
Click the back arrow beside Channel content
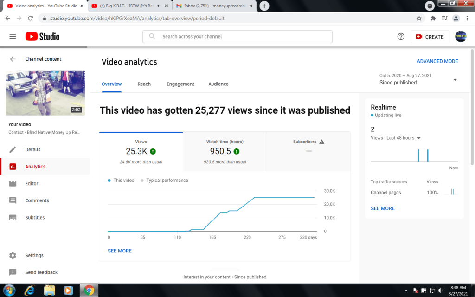13,59
